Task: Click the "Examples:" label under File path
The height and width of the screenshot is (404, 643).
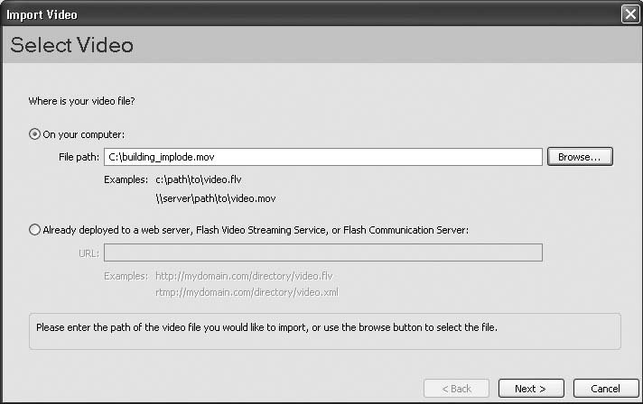Action: pos(126,180)
